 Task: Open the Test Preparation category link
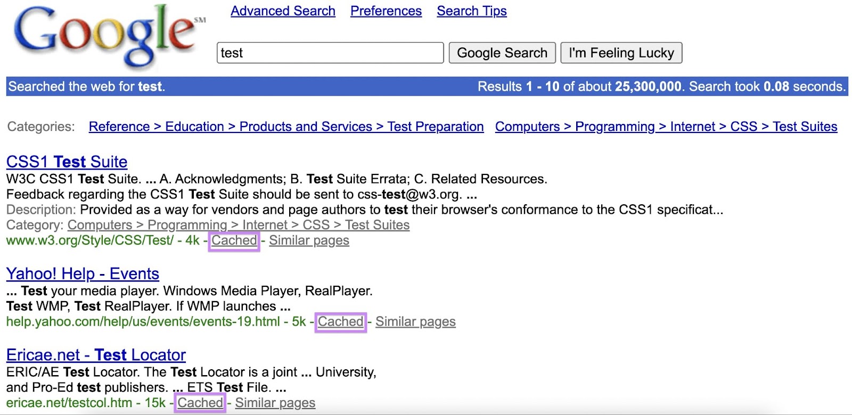pos(286,127)
